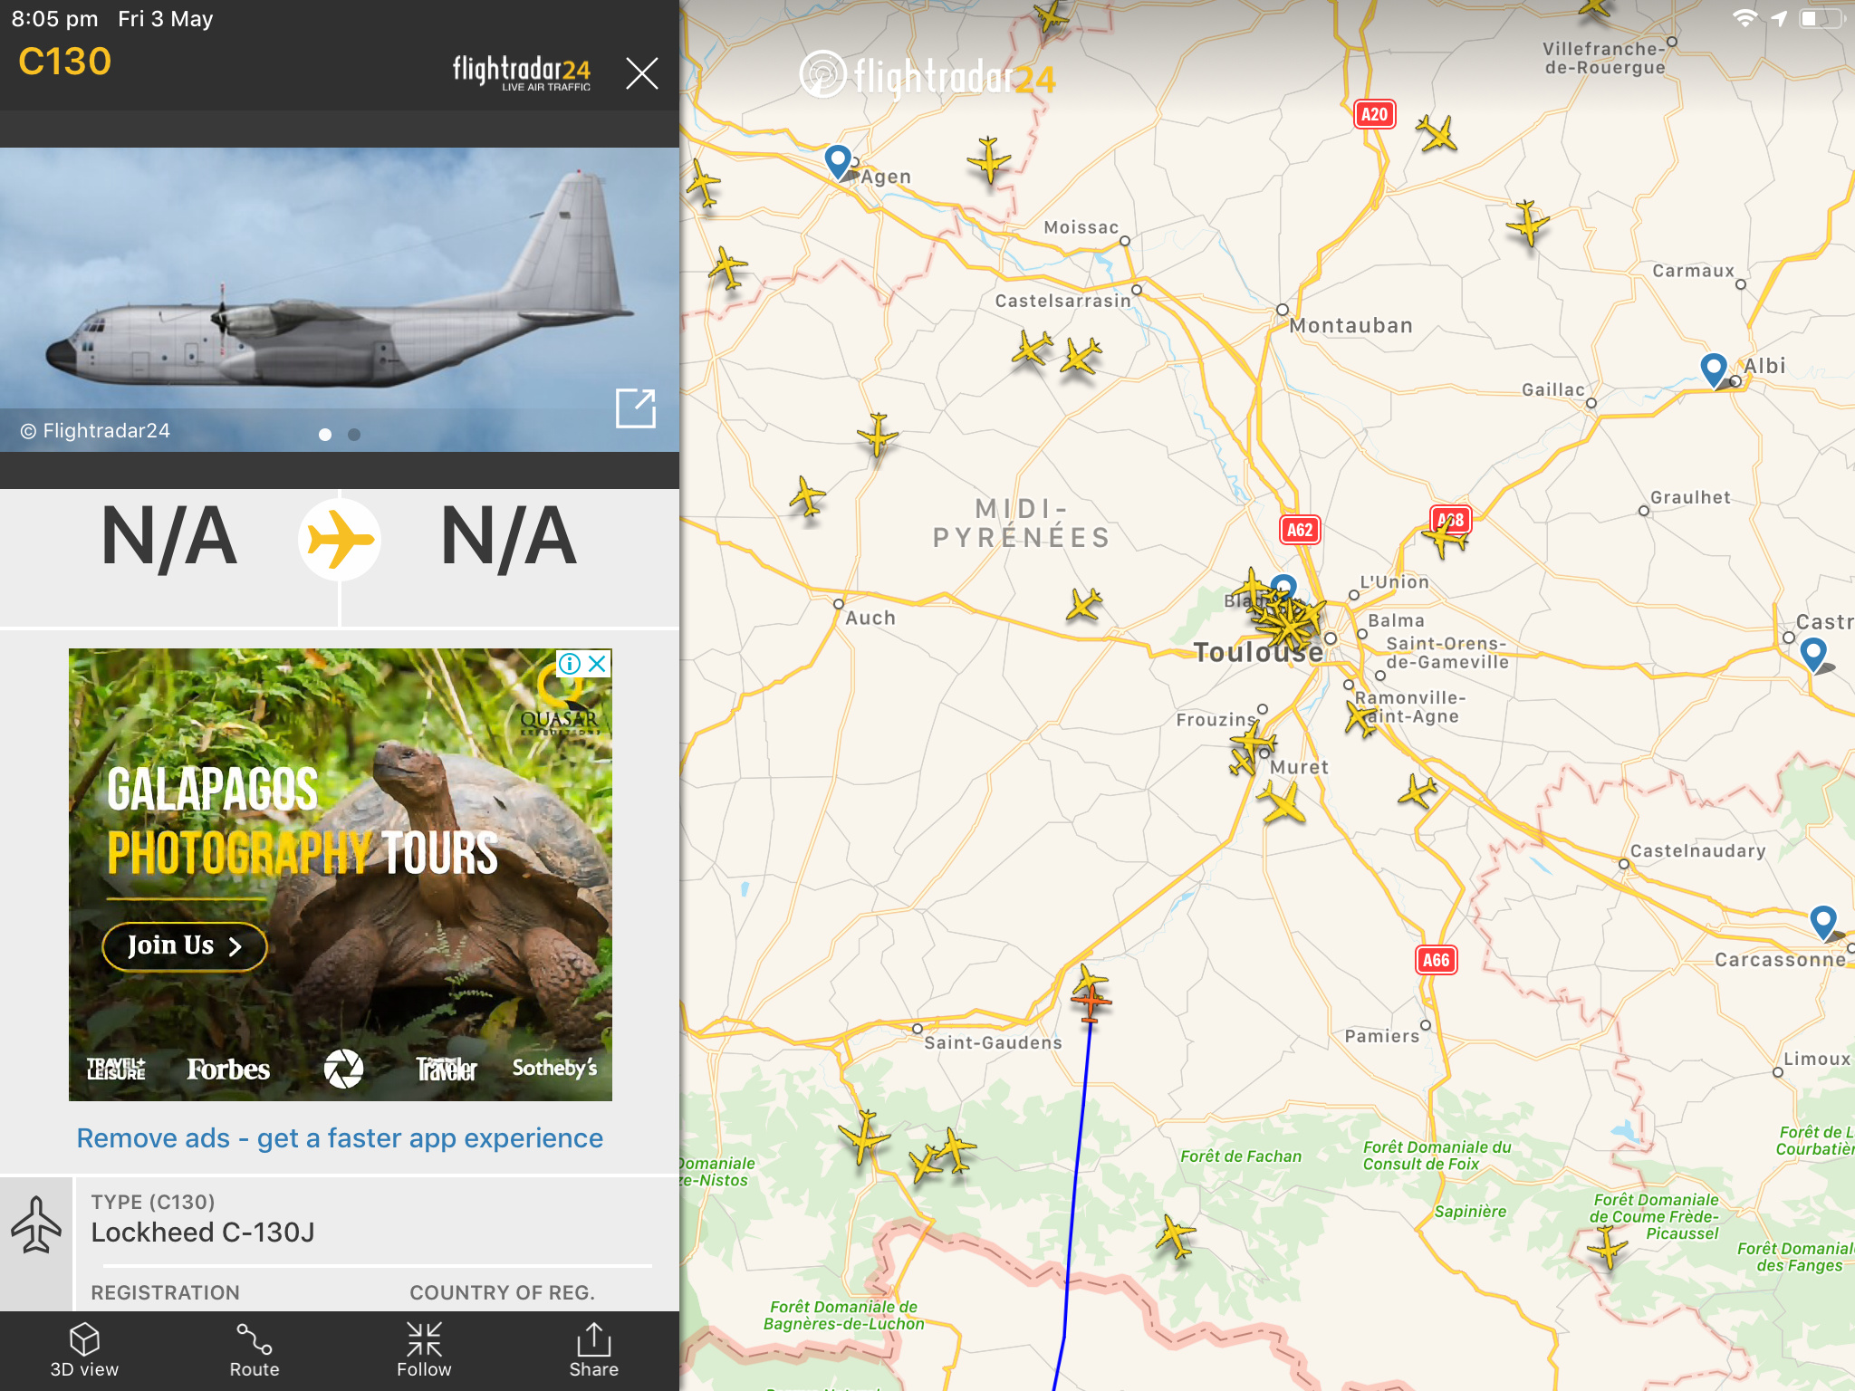Tap the C-130 aircraft photo thumbnail
1855x1391 pixels.
point(340,299)
